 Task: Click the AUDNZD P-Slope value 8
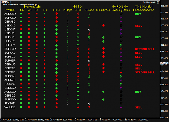[68, 80]
